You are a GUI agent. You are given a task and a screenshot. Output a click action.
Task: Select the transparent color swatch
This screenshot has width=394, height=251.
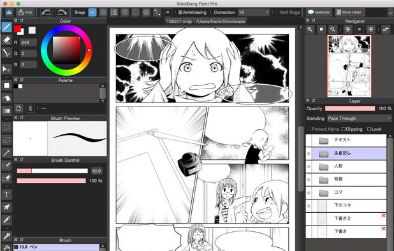[x=32, y=30]
